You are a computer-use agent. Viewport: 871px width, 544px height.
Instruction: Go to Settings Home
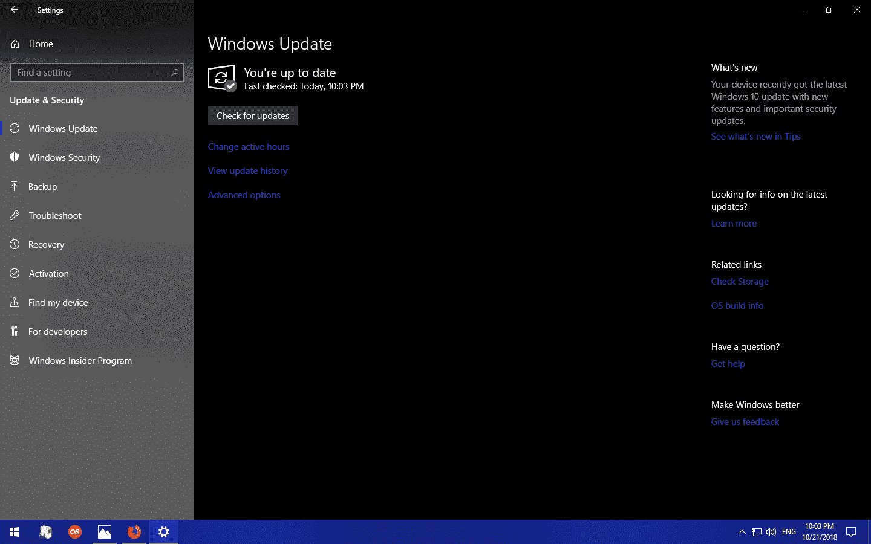(x=97, y=44)
